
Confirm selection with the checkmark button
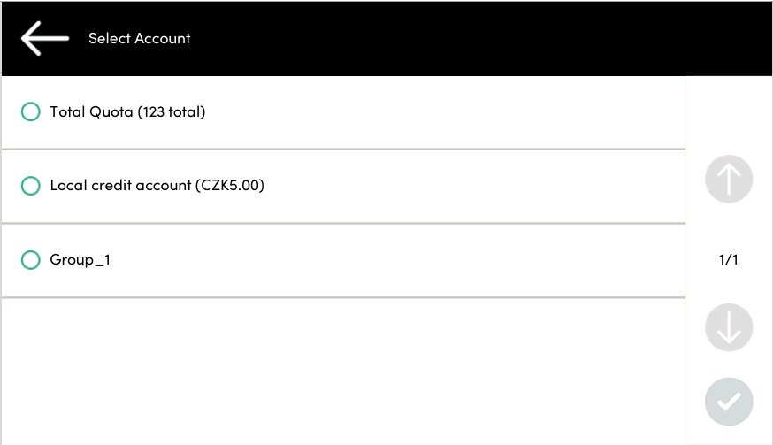pos(729,402)
